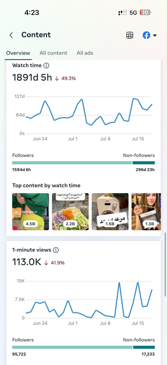Tap the 1-minute views line chart

[x=89, y=299]
